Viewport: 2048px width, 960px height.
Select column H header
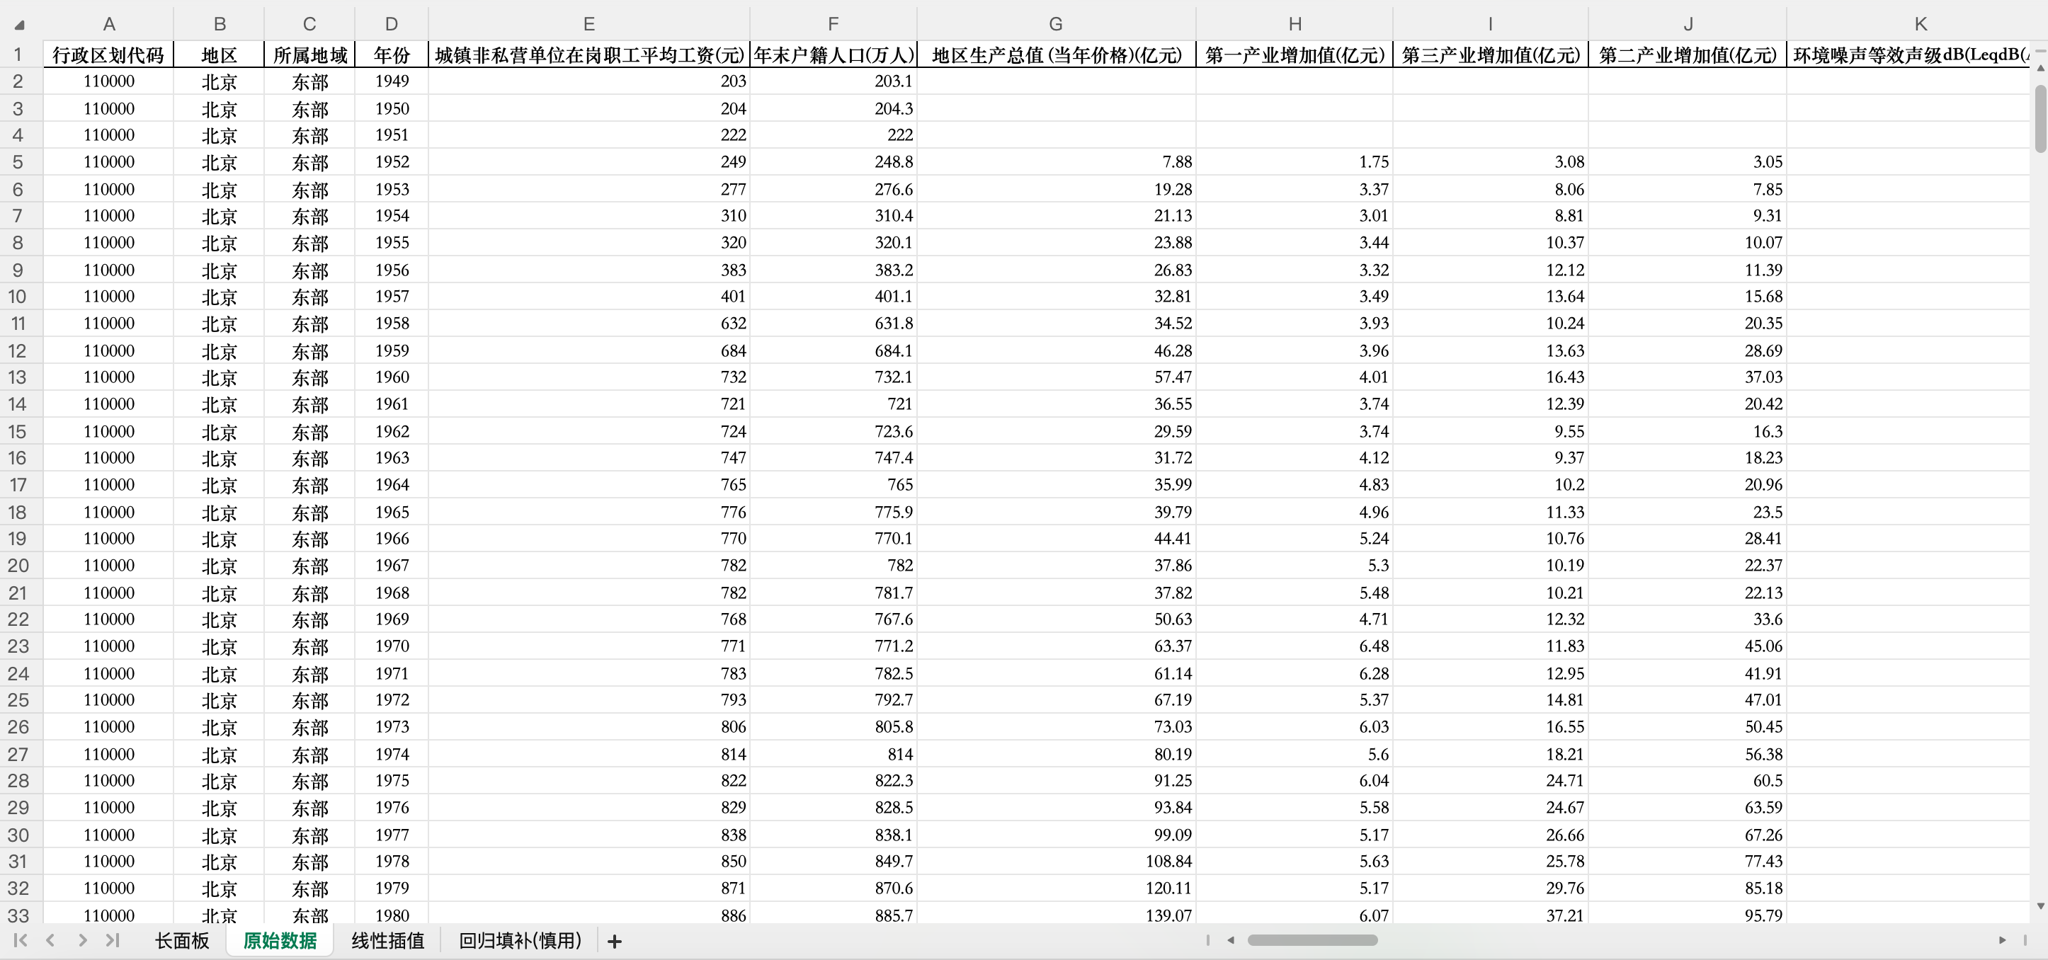1295,24
